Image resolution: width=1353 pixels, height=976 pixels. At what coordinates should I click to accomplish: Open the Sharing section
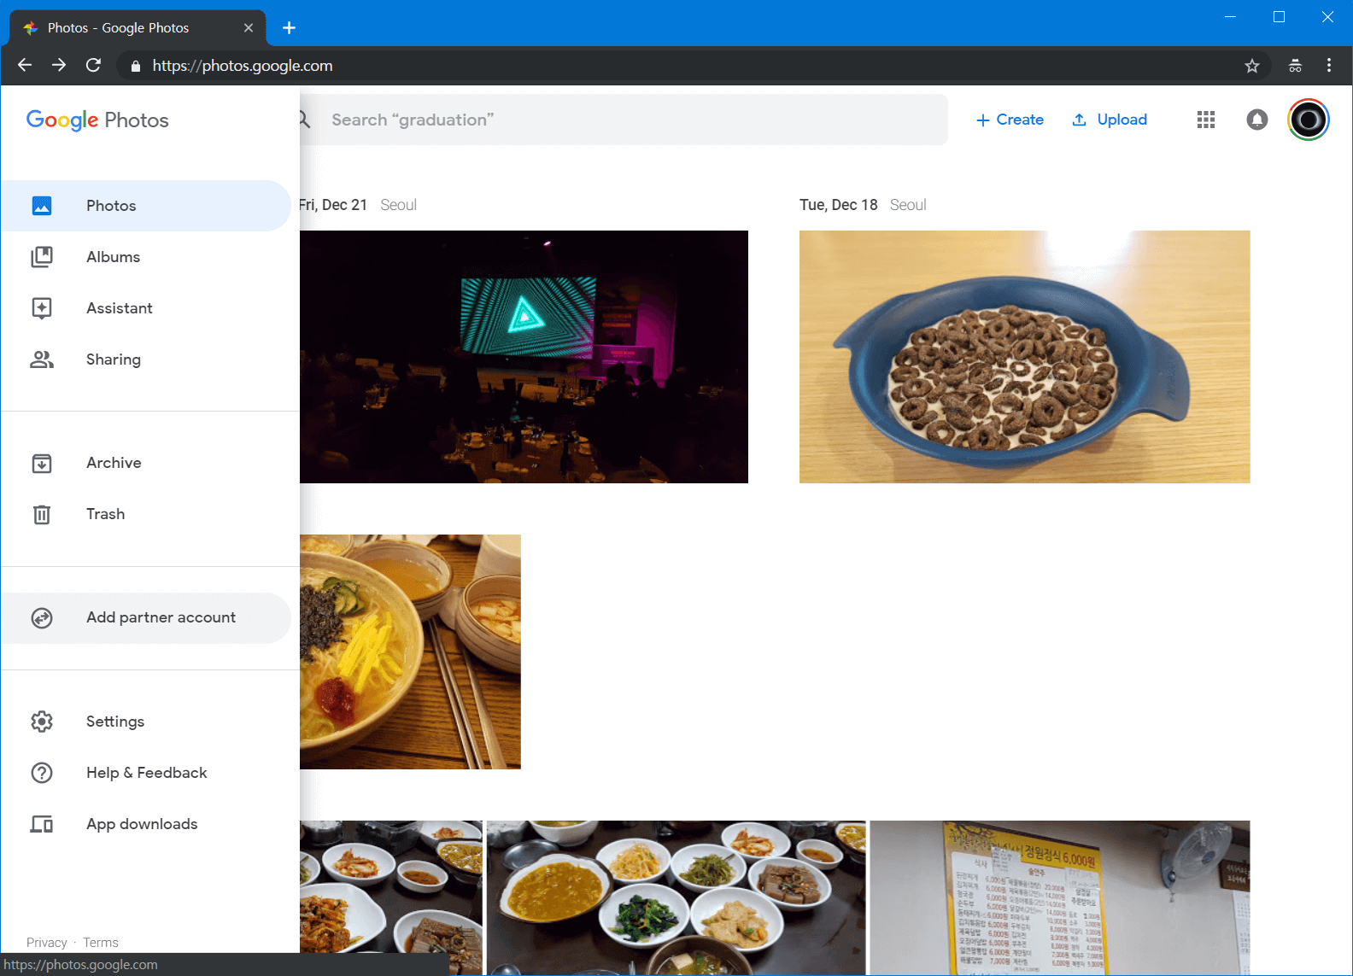[113, 359]
